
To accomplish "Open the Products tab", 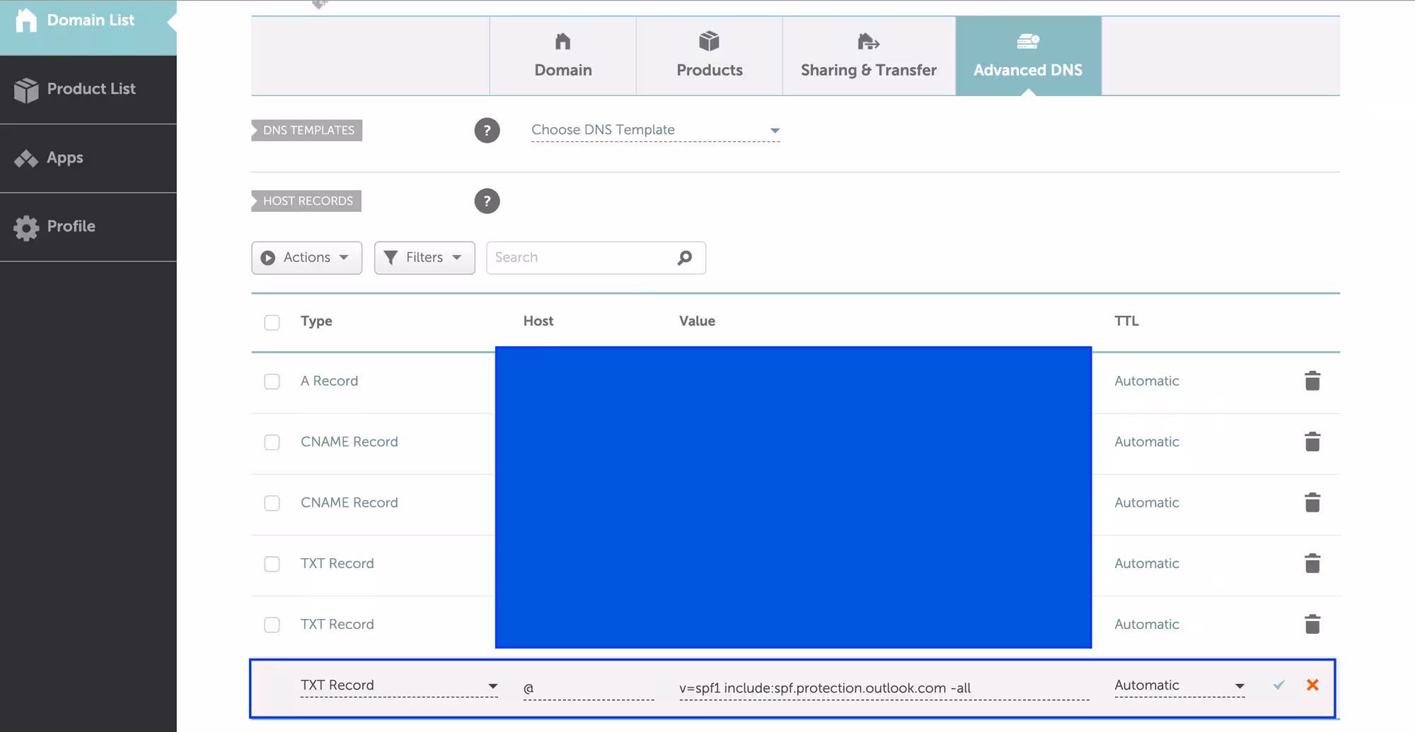I will click(709, 56).
